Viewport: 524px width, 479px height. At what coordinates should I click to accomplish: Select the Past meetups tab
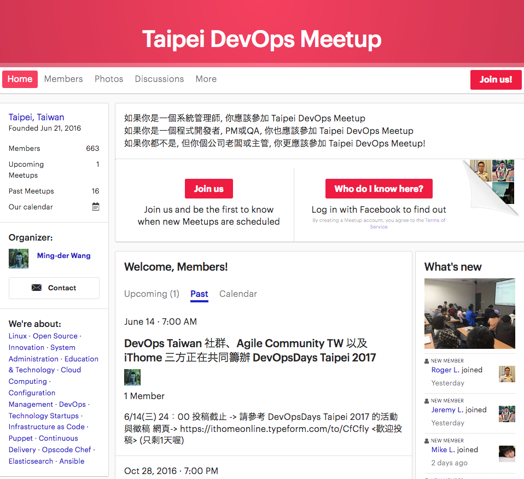tap(199, 294)
